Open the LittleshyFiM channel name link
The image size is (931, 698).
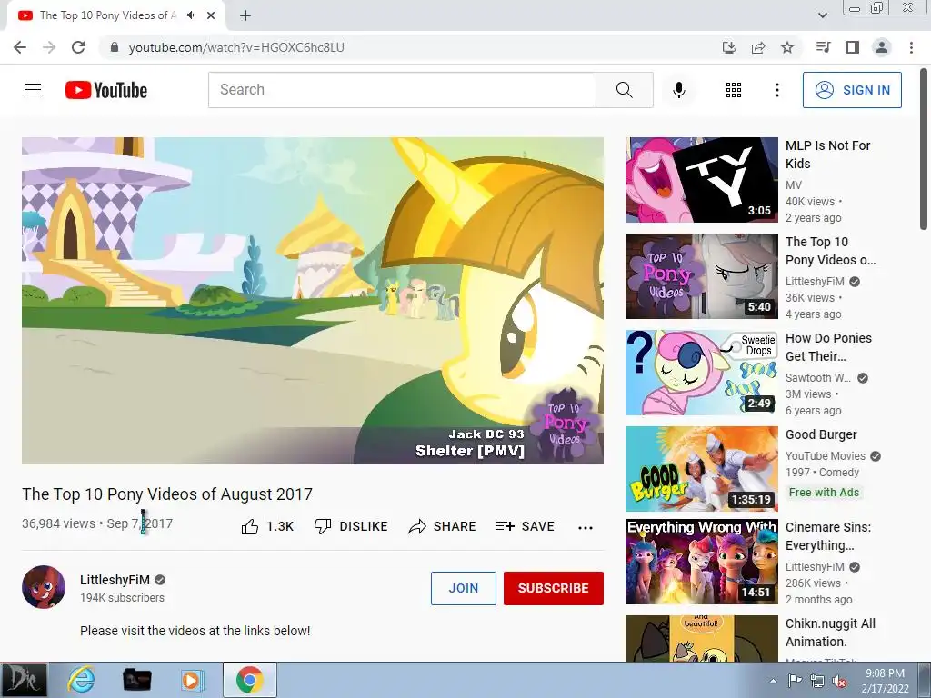(x=115, y=580)
